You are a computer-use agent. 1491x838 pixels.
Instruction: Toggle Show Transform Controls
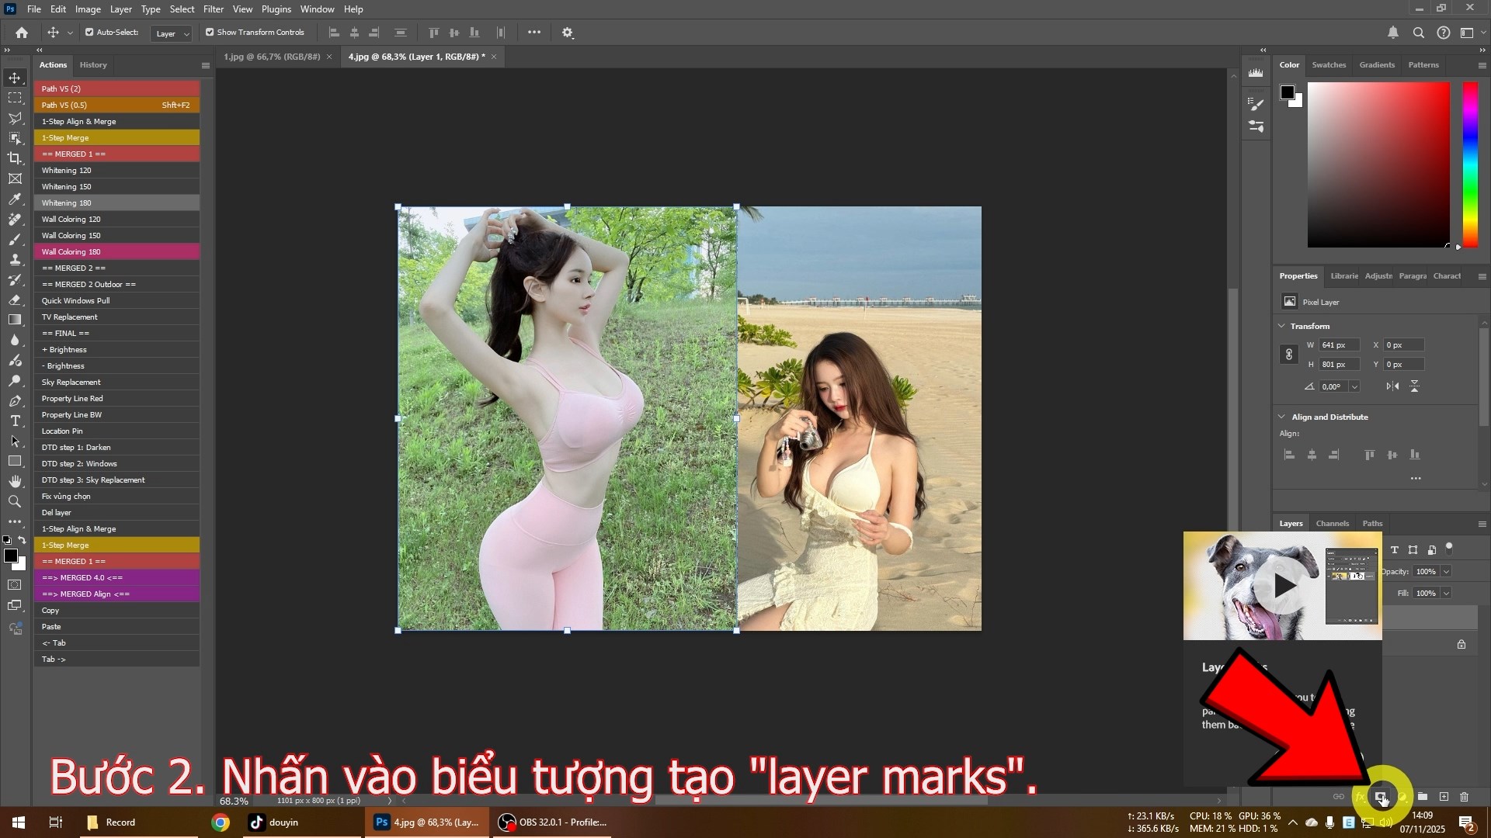tap(209, 33)
